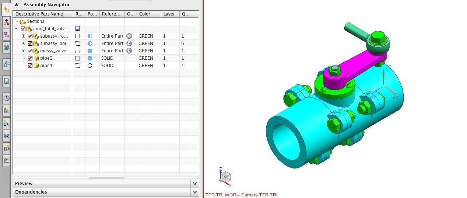The width and height of the screenshot is (467, 198).
Task: Click the Color column header
Action: tap(149, 14)
